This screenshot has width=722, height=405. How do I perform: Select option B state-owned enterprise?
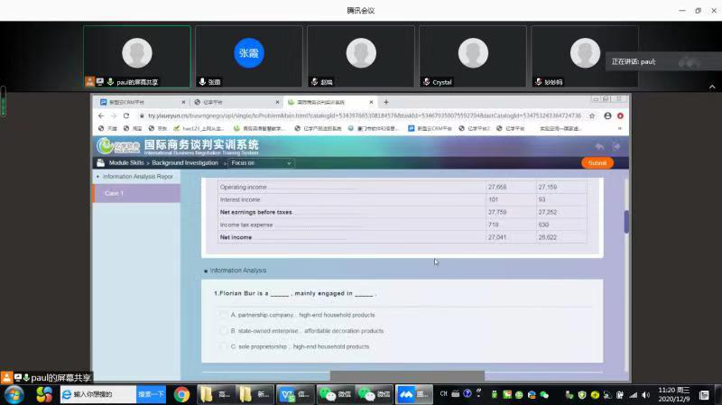[224, 331]
